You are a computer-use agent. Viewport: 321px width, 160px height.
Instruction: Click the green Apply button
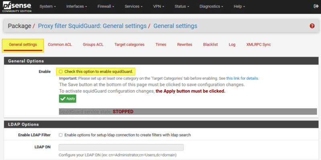point(67,98)
